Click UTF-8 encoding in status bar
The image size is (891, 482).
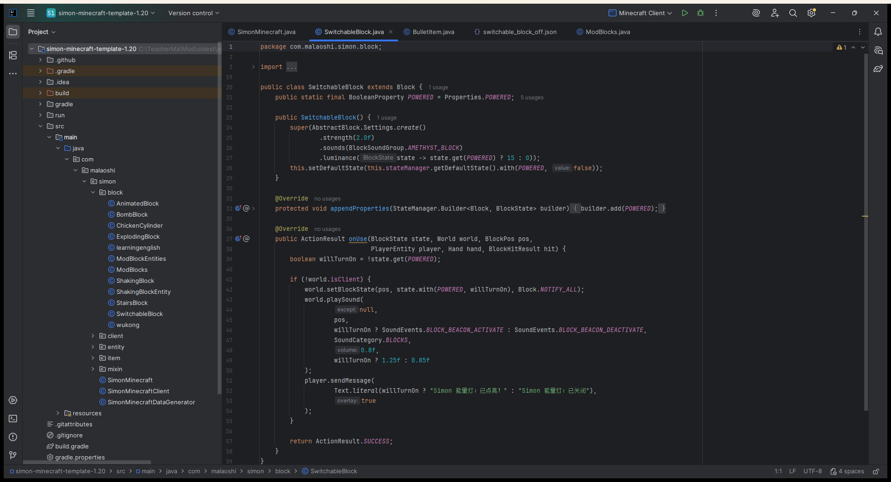tap(812, 471)
